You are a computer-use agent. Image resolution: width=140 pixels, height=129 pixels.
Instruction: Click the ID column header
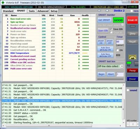tap(6, 15)
